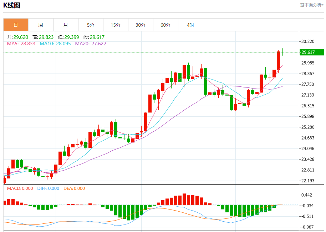
Task: Click the tallest red MACD histogram bar
Action: [184, 199]
